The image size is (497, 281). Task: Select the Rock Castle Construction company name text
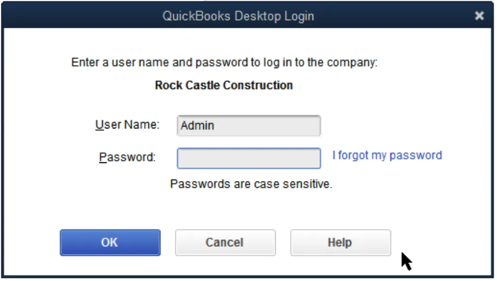[223, 85]
